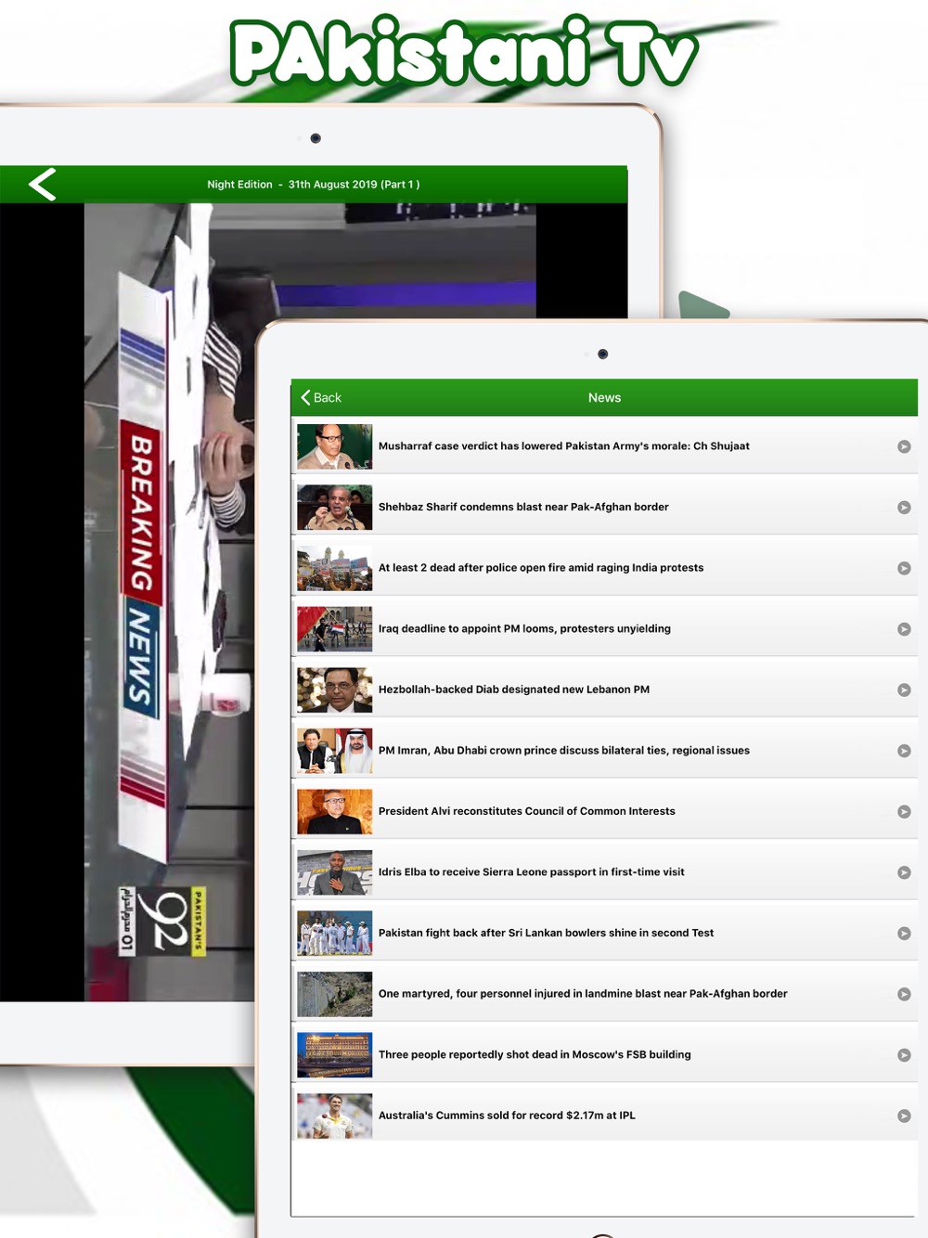Open "Hezbollah-backed Diab designated new Lebanon PM" headline
This screenshot has width=928, height=1238.
click(x=514, y=690)
